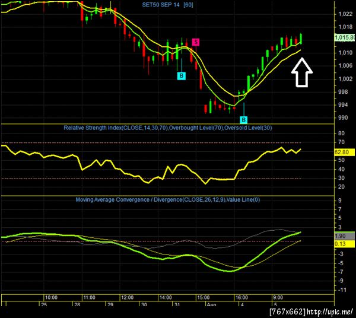Click the 20 level on the RSI axis
356x318 pixels.
342,187
